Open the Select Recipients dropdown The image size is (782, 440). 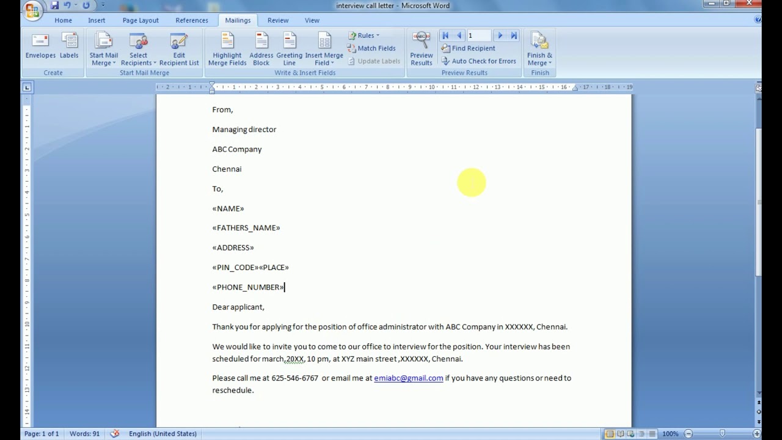click(x=139, y=49)
